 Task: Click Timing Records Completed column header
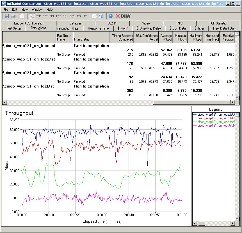coord(122,37)
